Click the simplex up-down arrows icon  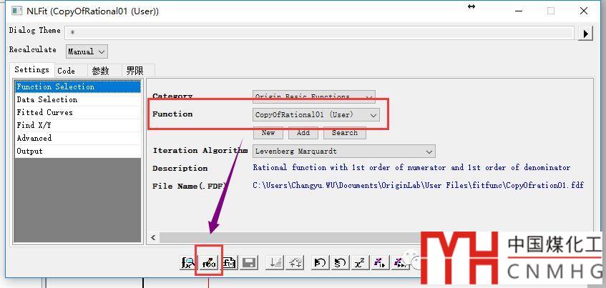pos(295,263)
